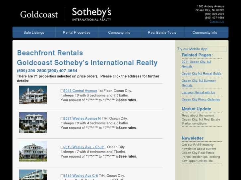The image size is (241, 180).
Task: Click the 2319 Wesley Ave. - South house photo
Action: [x=33, y=151]
